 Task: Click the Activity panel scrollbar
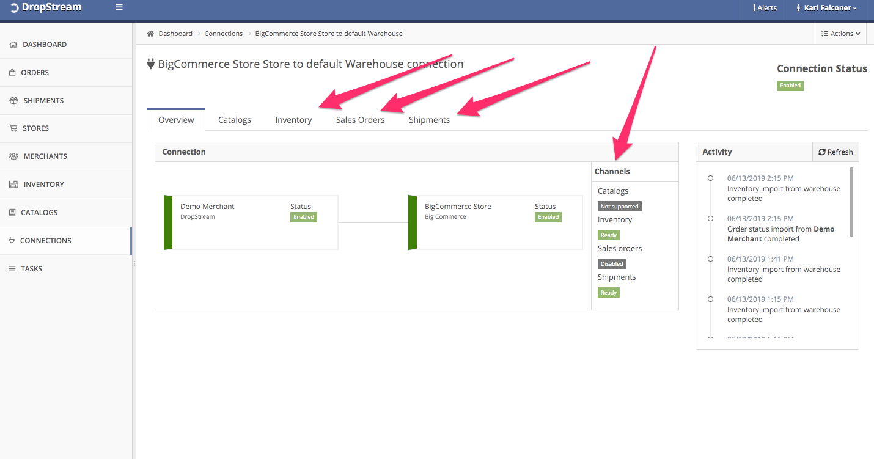[851, 202]
